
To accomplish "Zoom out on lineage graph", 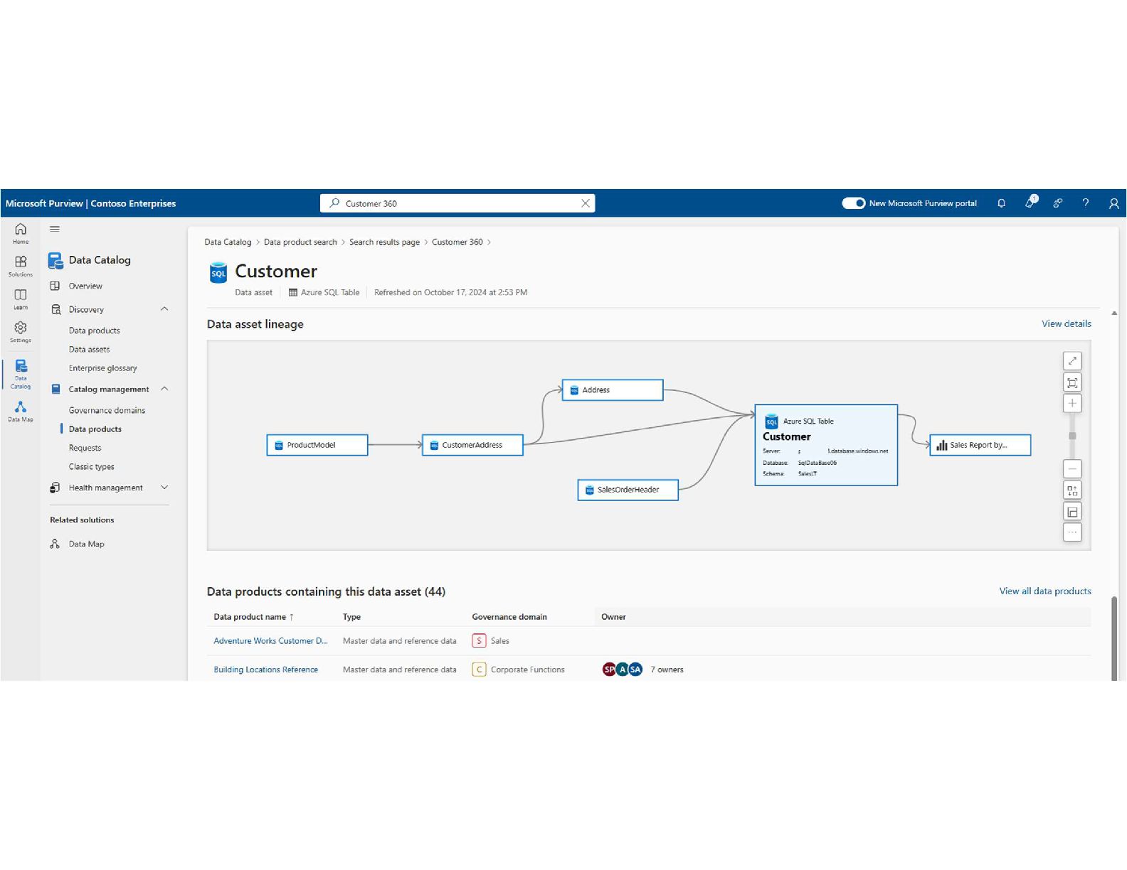I will [1072, 468].
